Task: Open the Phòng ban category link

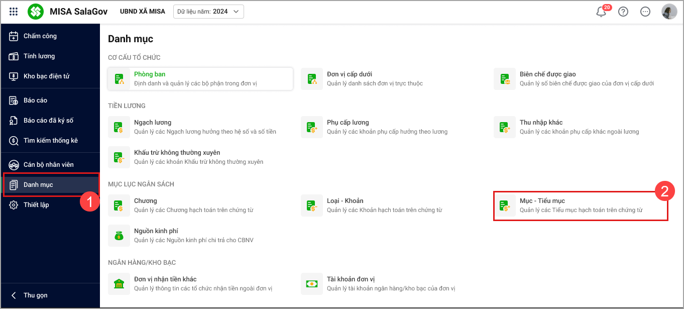Action: [150, 74]
